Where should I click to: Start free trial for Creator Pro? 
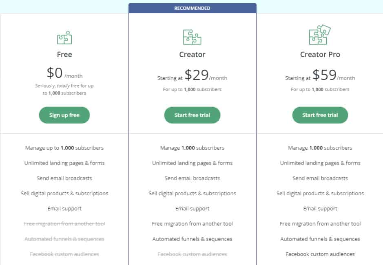[320, 115]
